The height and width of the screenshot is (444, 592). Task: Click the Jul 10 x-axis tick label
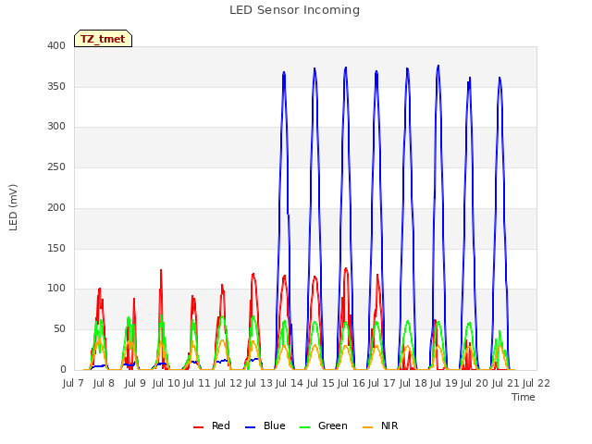pyautogui.click(x=166, y=383)
